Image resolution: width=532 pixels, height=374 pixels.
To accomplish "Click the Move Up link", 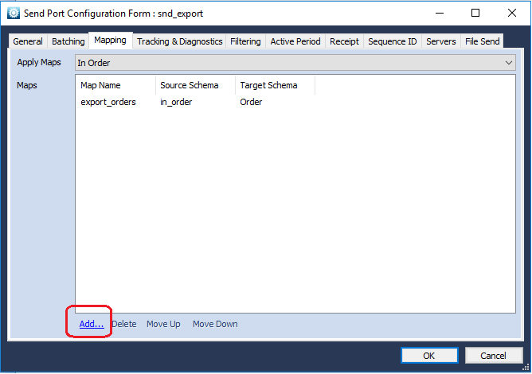I will (163, 324).
